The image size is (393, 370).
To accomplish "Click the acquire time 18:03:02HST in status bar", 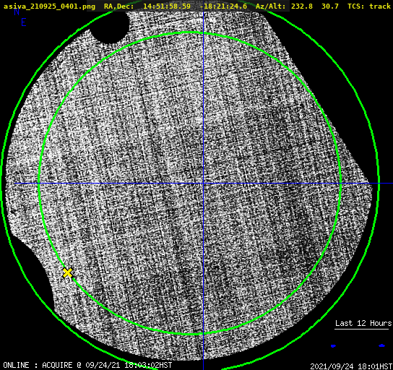I will (x=148, y=365).
